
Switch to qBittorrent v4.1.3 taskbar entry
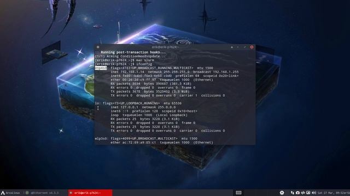(42, 193)
